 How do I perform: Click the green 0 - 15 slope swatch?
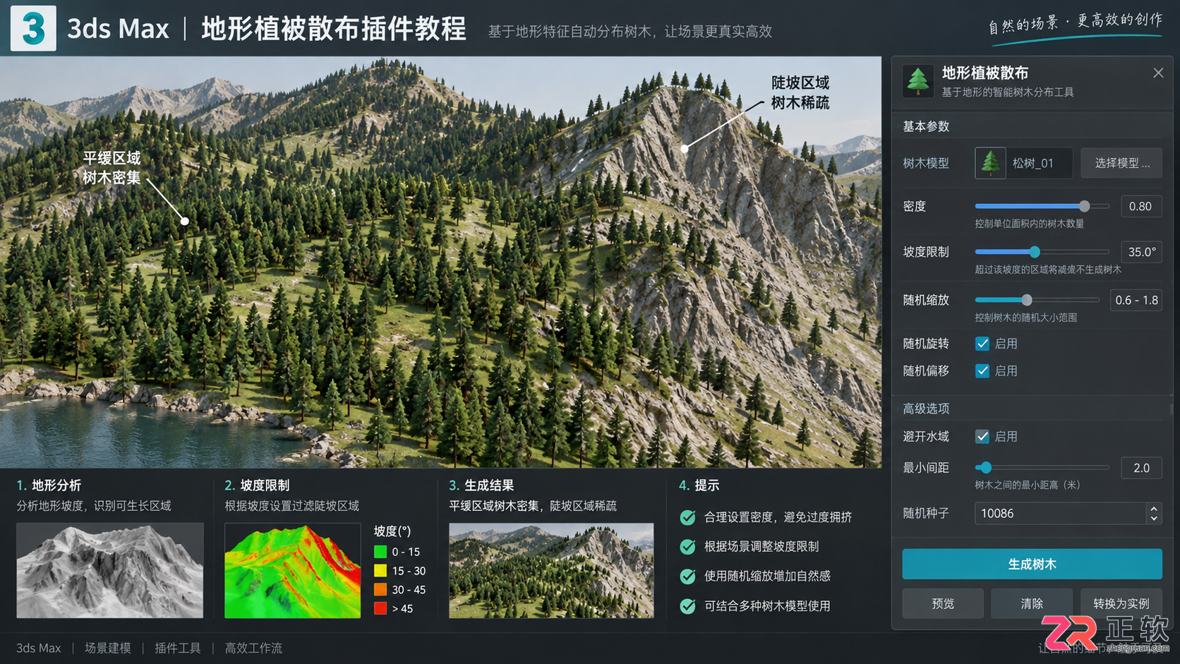pyautogui.click(x=380, y=552)
